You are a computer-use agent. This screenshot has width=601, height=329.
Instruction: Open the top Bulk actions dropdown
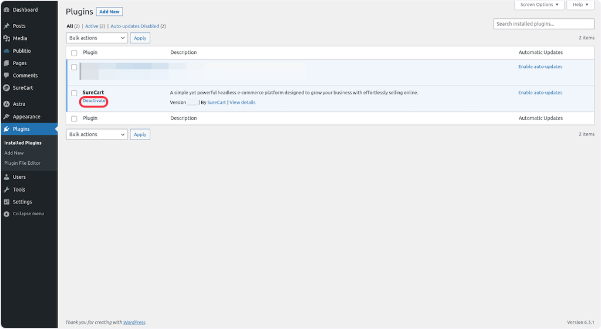[x=97, y=38]
